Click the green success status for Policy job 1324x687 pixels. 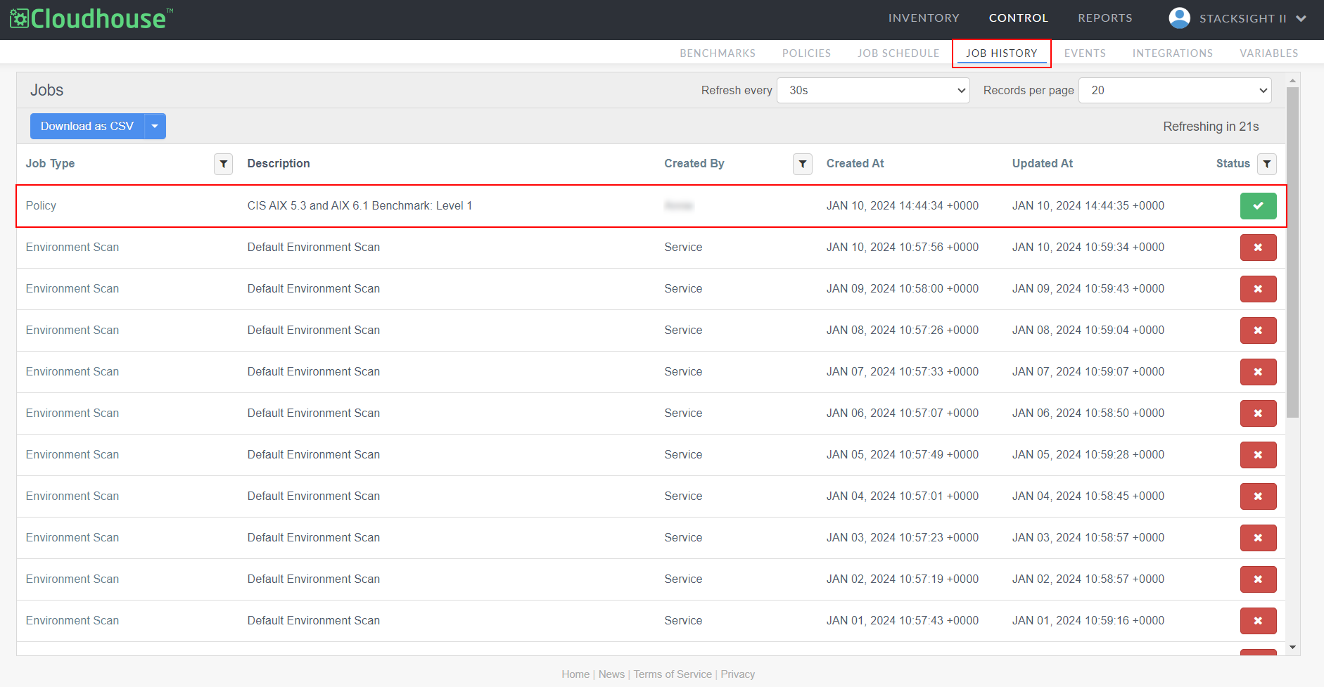(x=1258, y=206)
